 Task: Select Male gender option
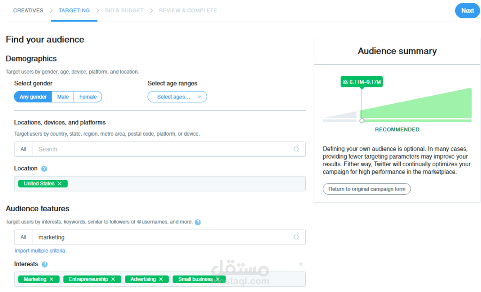point(62,97)
